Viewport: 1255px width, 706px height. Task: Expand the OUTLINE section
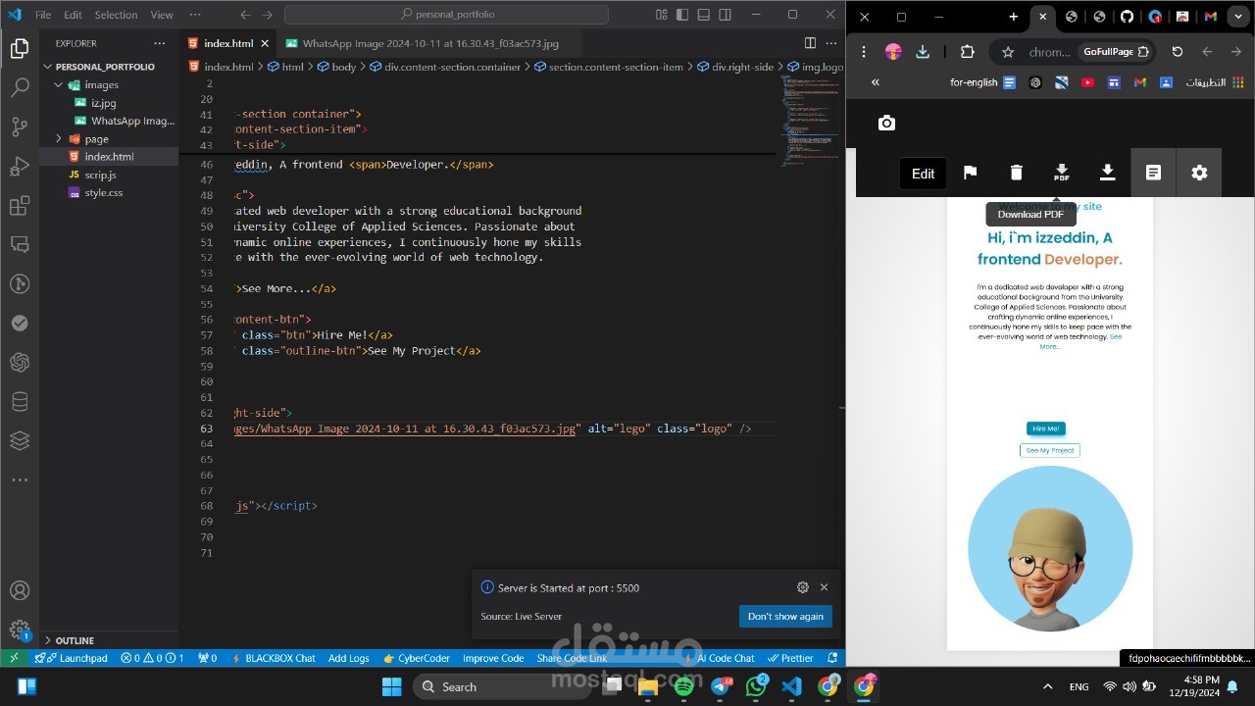point(75,640)
